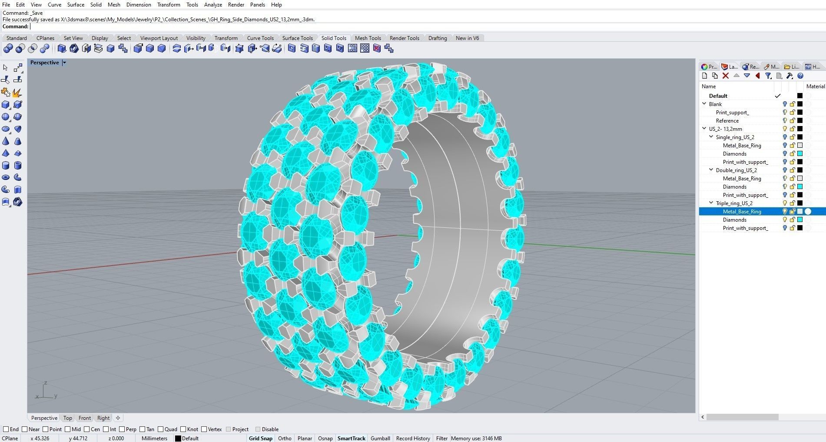Select the Torus tool
Viewport: 826px width, 442px height.
pyautogui.click(x=6, y=177)
